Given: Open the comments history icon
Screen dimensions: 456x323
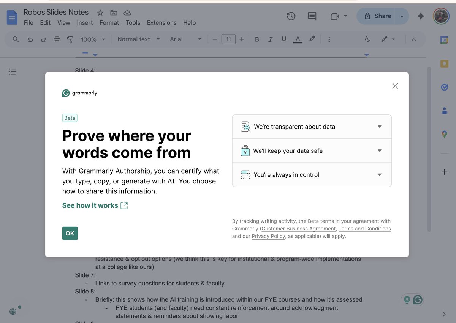Looking at the screenshot, I should pyautogui.click(x=312, y=16).
